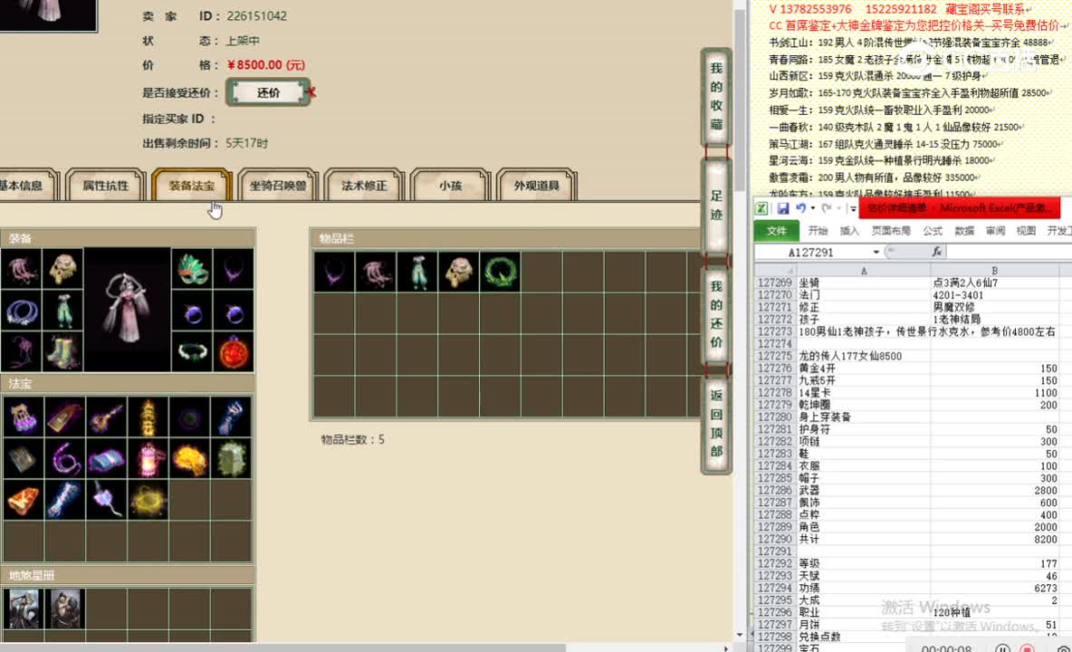Open the 页面布局 ribbon tab
The image size is (1072, 652).
(x=891, y=231)
